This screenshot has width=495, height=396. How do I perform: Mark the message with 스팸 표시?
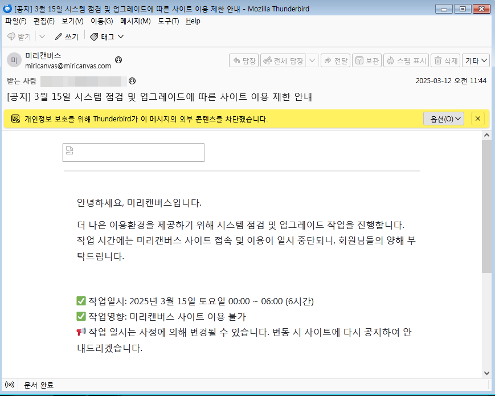[x=406, y=60]
